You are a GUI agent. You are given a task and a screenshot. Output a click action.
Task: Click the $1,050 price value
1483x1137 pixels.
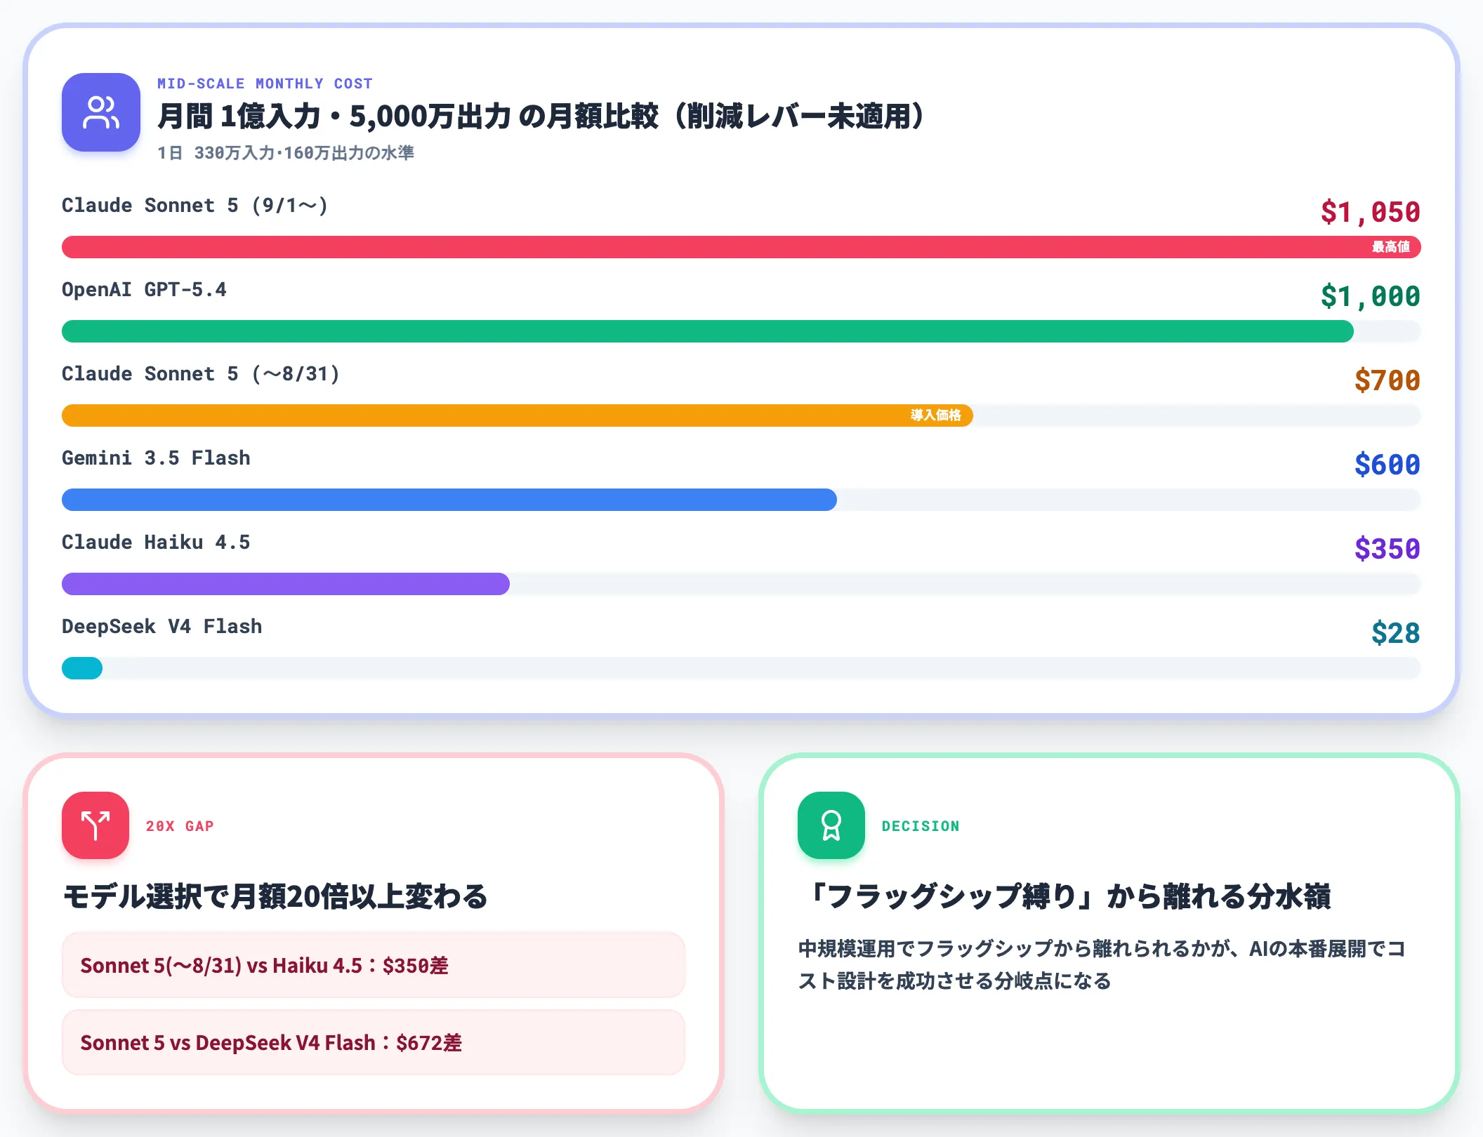pos(1371,212)
